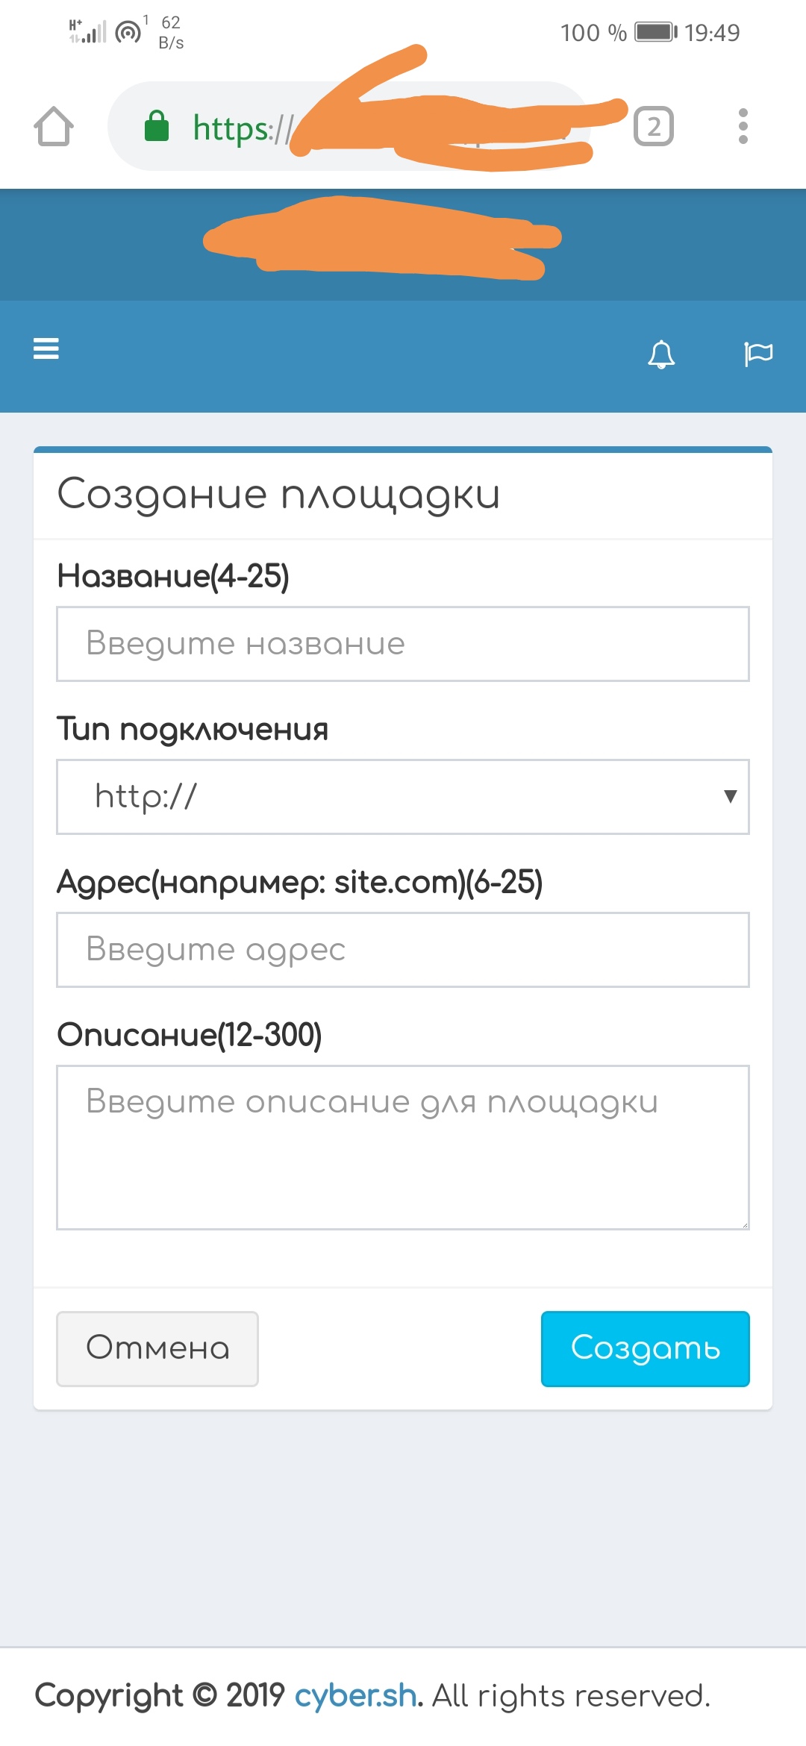Open the browser tab switcher showing 2

(x=654, y=126)
